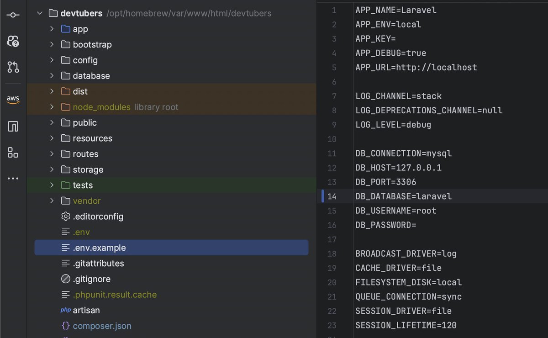The width and height of the screenshot is (548, 338).
Task: Open the composer.json file
Action: pos(102,326)
